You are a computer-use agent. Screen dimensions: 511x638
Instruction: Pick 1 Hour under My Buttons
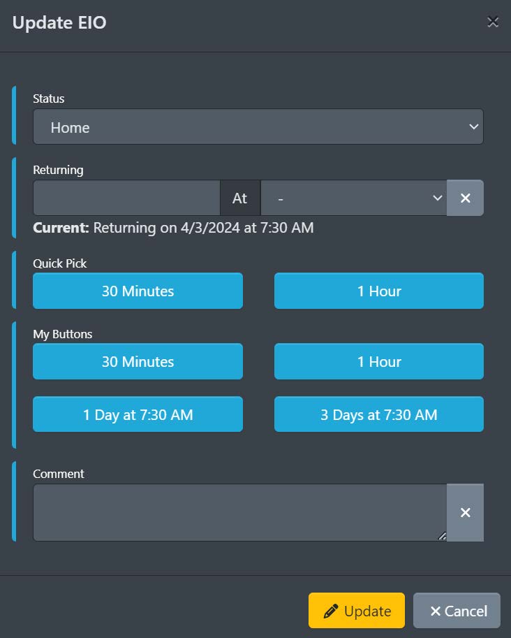tap(378, 361)
